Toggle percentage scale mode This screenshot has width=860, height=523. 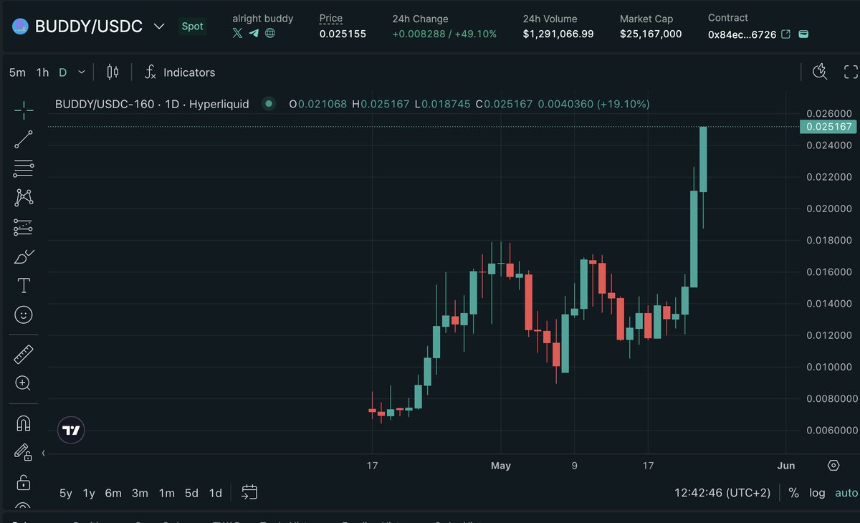(793, 493)
